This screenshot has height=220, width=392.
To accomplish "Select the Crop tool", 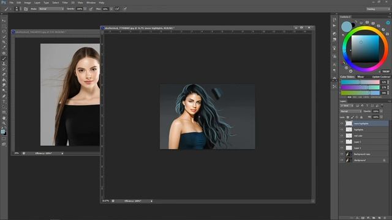I will [4, 42].
